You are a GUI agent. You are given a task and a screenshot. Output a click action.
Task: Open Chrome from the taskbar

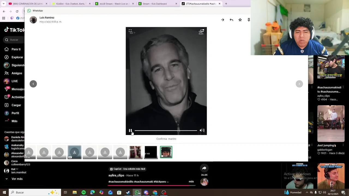pos(155,192)
